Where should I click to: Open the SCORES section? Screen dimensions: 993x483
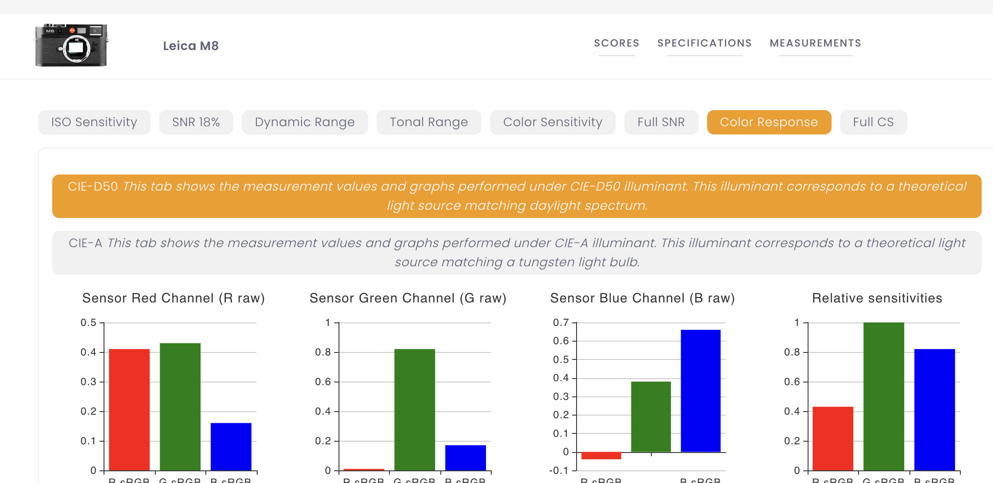[x=617, y=43]
